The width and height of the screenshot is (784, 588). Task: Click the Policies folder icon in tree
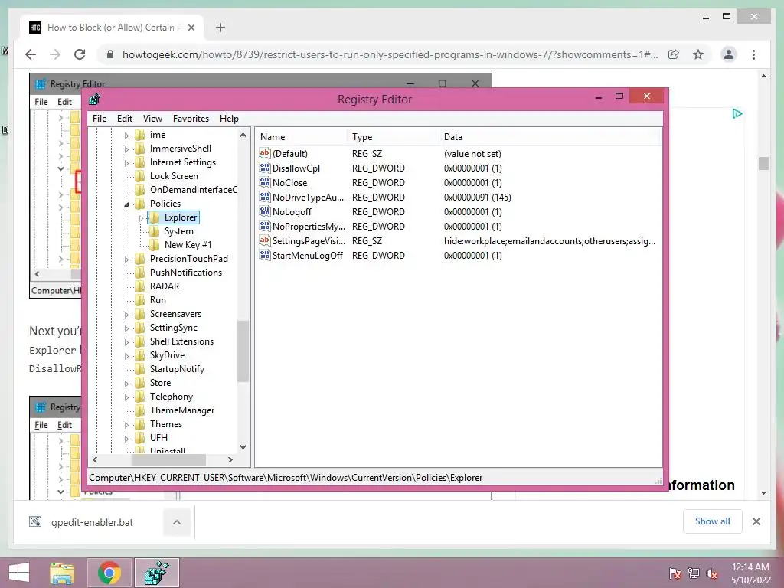(x=141, y=204)
